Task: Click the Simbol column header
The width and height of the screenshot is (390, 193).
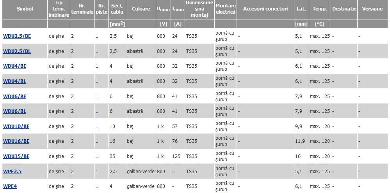Action: [x=25, y=9]
